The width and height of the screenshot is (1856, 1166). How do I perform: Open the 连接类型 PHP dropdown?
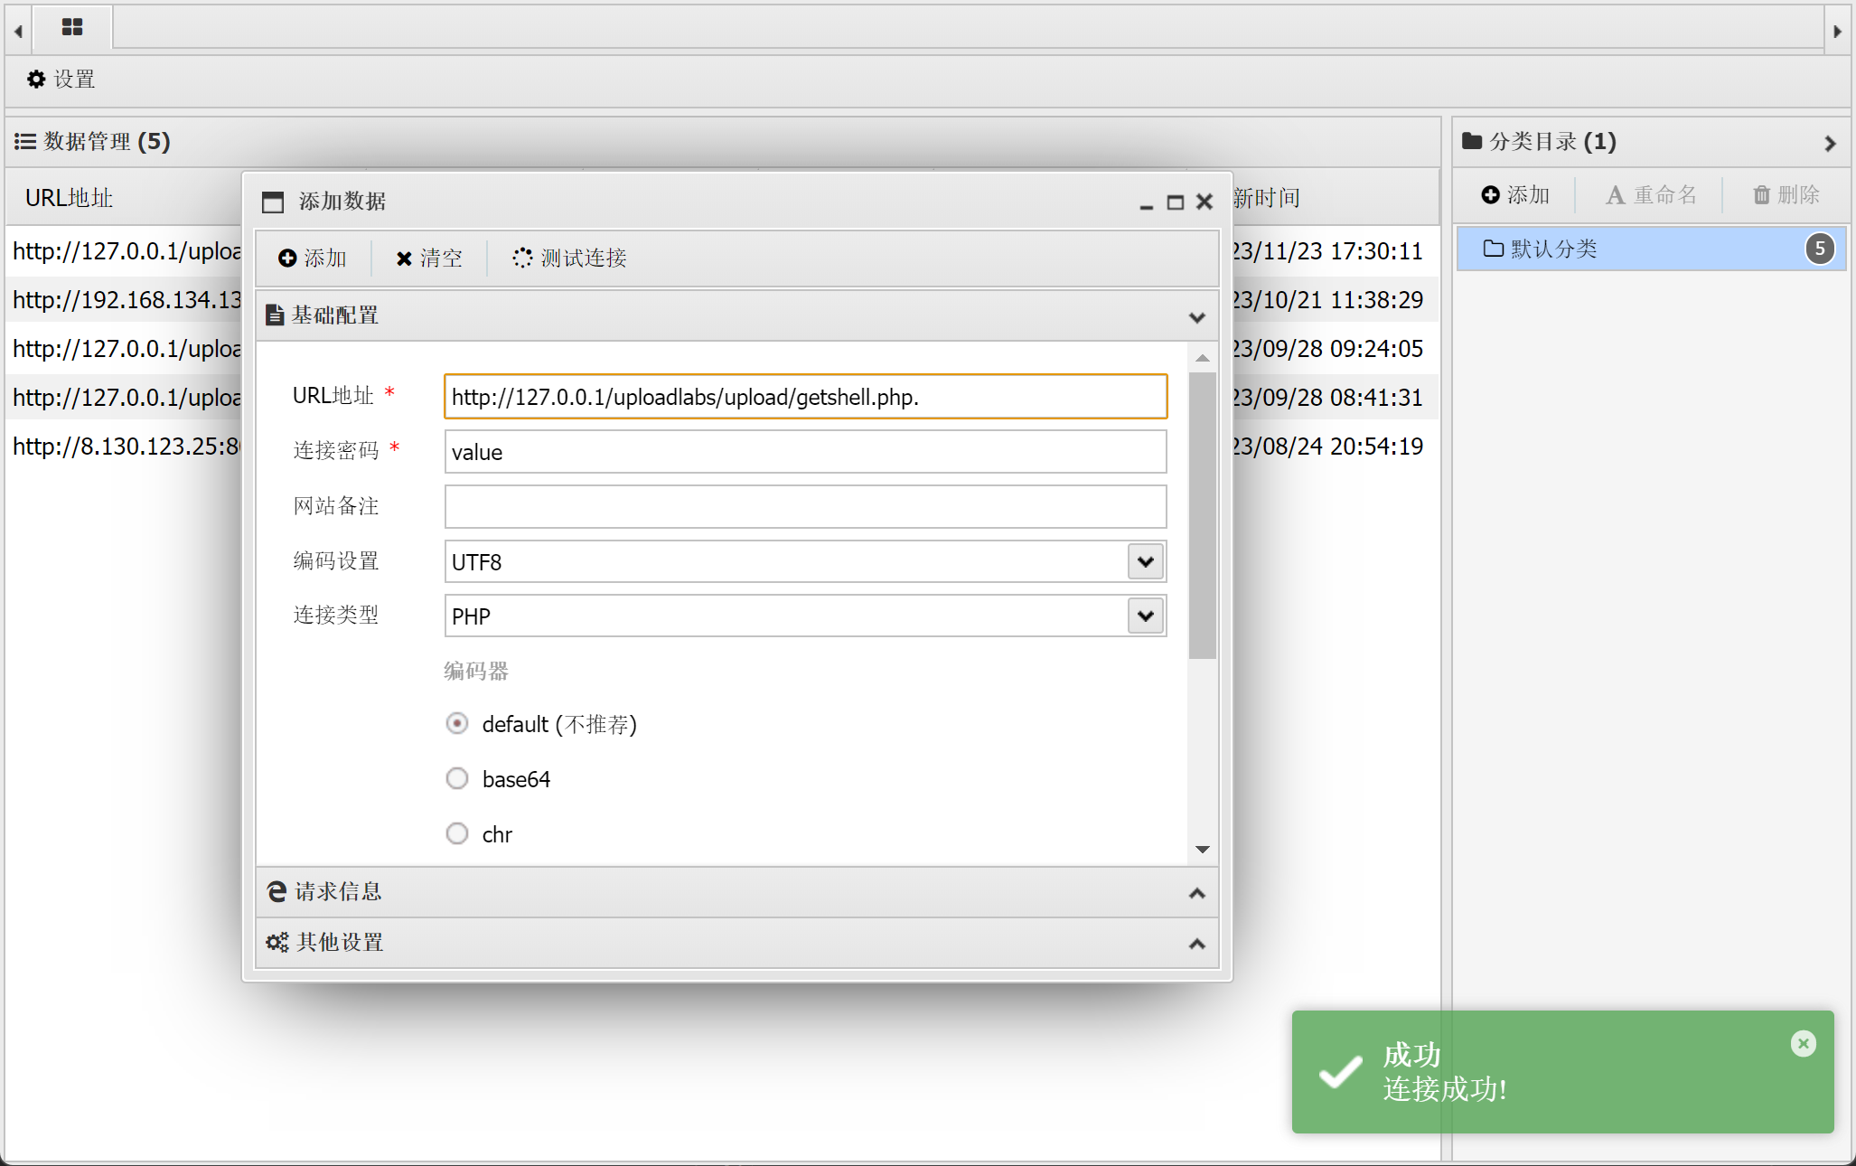click(1145, 616)
